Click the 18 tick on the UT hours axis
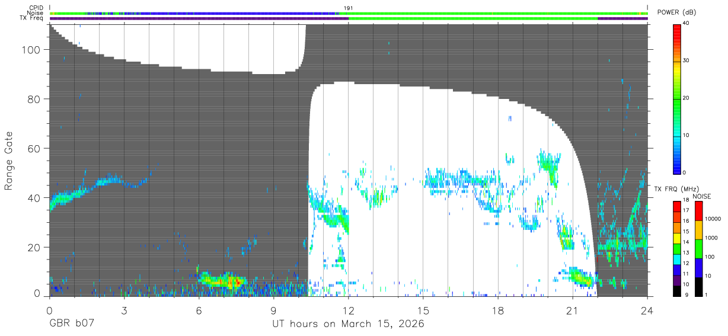The image size is (728, 336). point(497,310)
